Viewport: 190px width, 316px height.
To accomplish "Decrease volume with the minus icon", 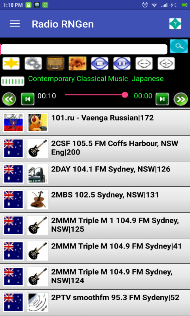I will pos(144,63).
